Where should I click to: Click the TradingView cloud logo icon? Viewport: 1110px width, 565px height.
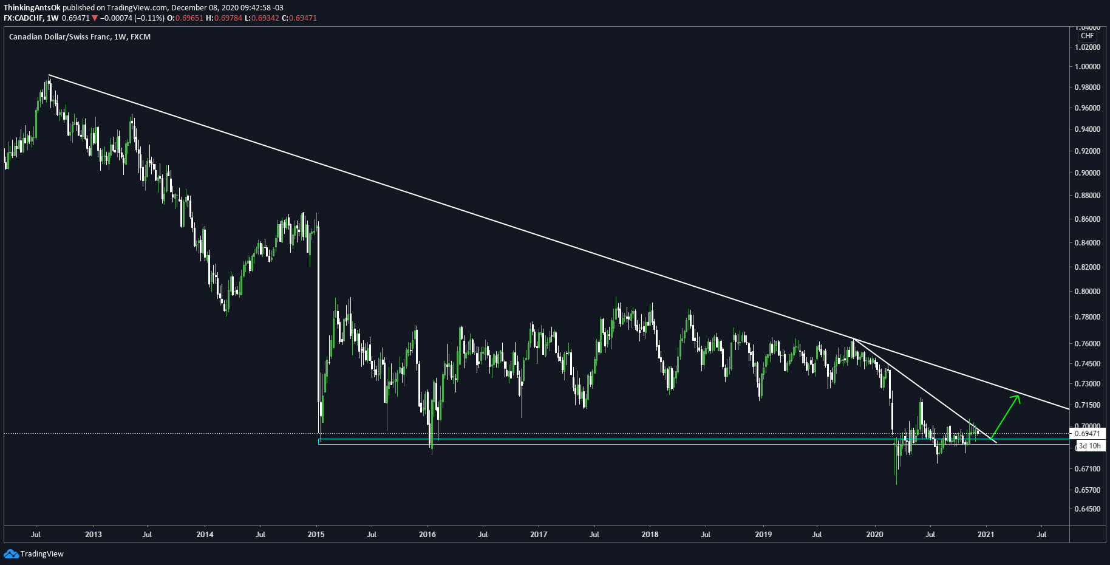coord(11,553)
